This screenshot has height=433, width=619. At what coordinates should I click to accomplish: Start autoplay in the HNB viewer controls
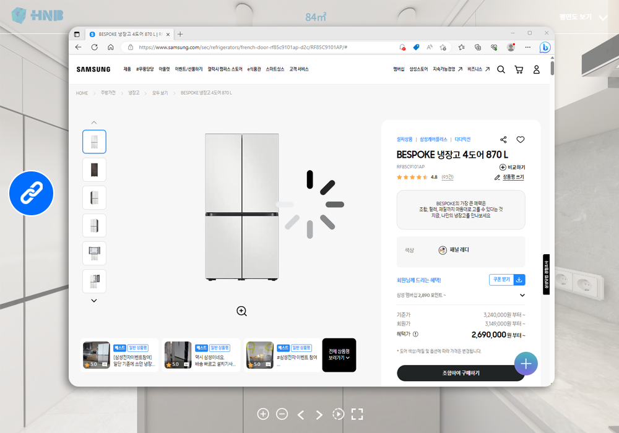click(x=339, y=414)
